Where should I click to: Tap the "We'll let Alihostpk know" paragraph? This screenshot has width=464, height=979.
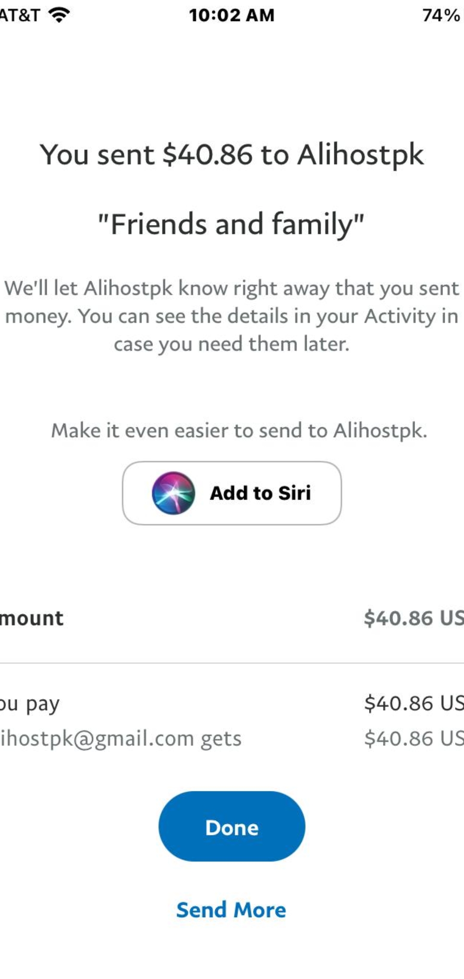(x=232, y=316)
